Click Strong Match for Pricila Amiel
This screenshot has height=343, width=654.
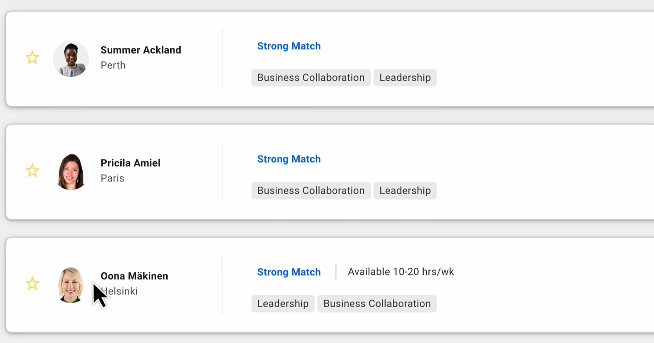point(289,159)
